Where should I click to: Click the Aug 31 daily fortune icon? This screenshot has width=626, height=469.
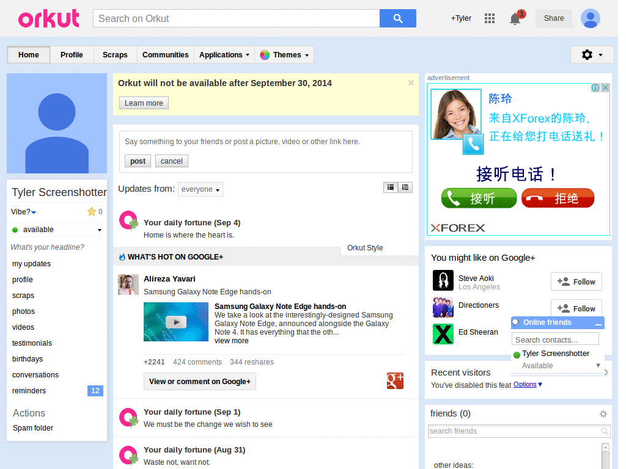coord(128,456)
